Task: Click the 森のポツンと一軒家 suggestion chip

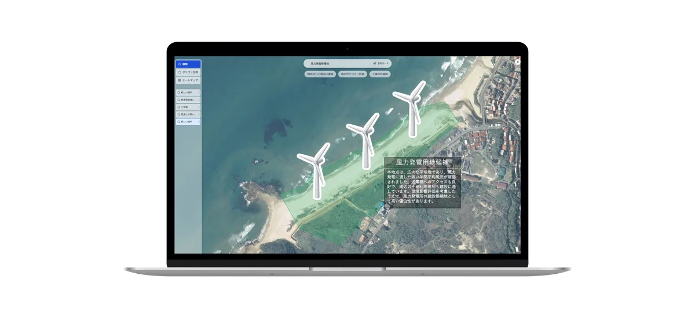Action: [x=353, y=75]
